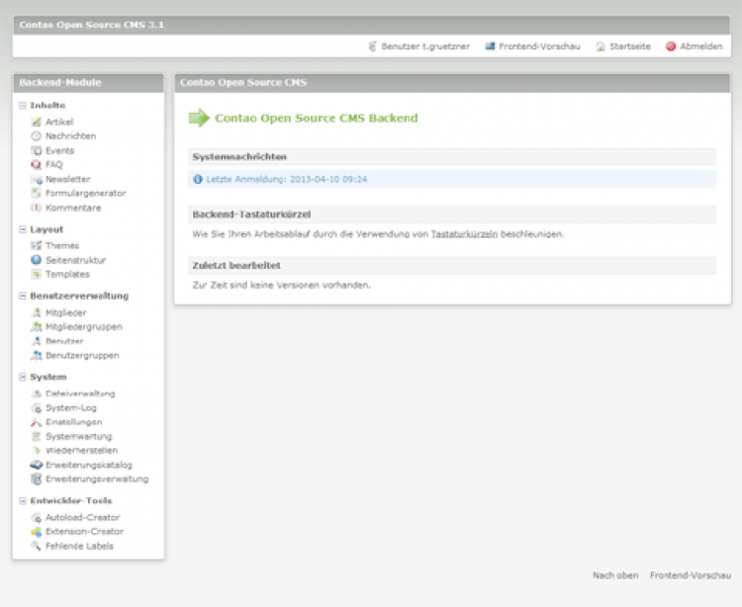Click the Seitenstruktur globe icon
This screenshot has width=742, height=607.
[37, 260]
